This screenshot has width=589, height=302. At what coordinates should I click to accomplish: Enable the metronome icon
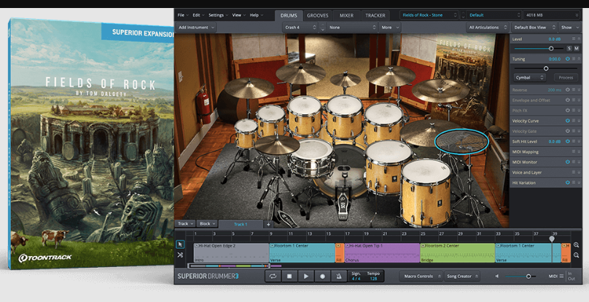(338, 277)
